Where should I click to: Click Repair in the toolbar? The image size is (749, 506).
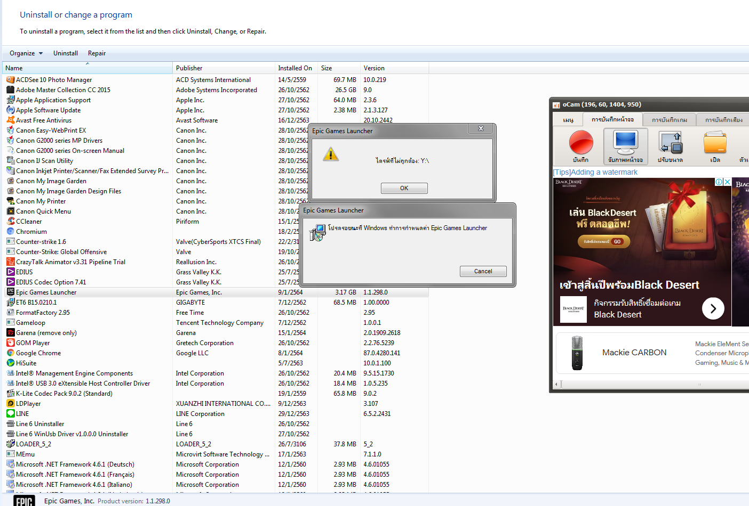(97, 53)
